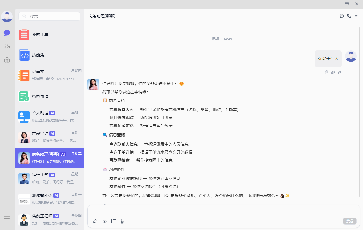Viewport: 363px width, 230px height.
Task: Open 运维主管 AI chat
Action: pos(49,179)
